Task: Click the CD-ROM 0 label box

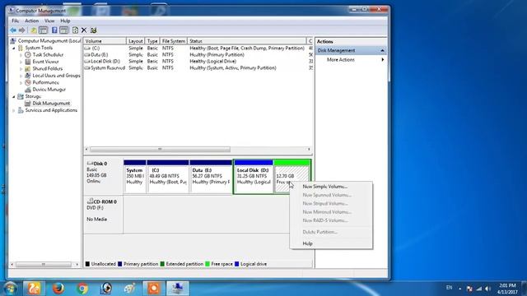Action: (x=103, y=215)
